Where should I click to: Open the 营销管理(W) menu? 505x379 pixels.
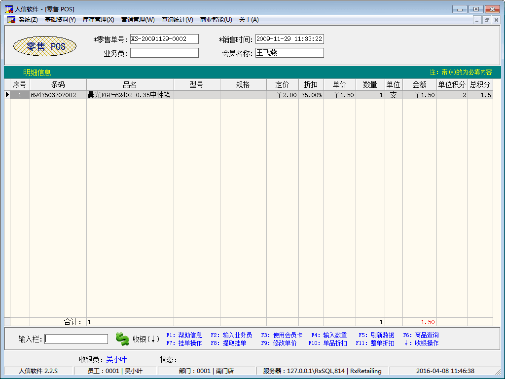click(138, 20)
